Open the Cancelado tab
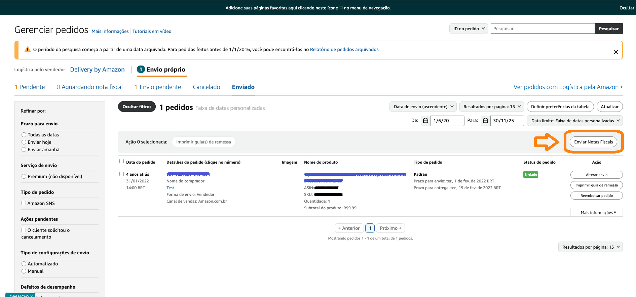Screen dimensions: 636x297 [206, 87]
